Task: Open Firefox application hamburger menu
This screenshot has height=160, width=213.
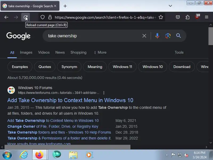Action: tap(207, 17)
